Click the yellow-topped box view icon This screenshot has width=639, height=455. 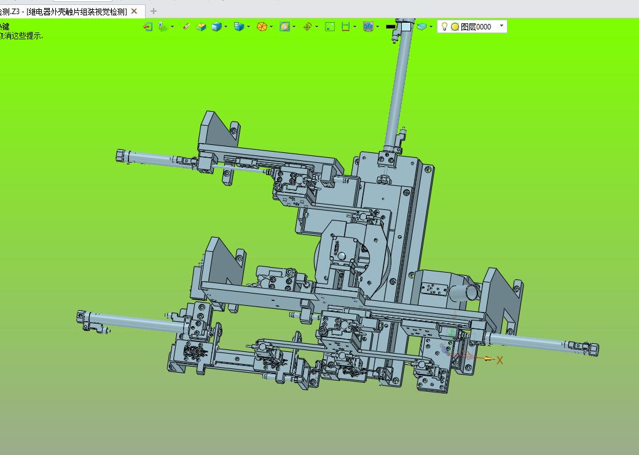point(202,26)
